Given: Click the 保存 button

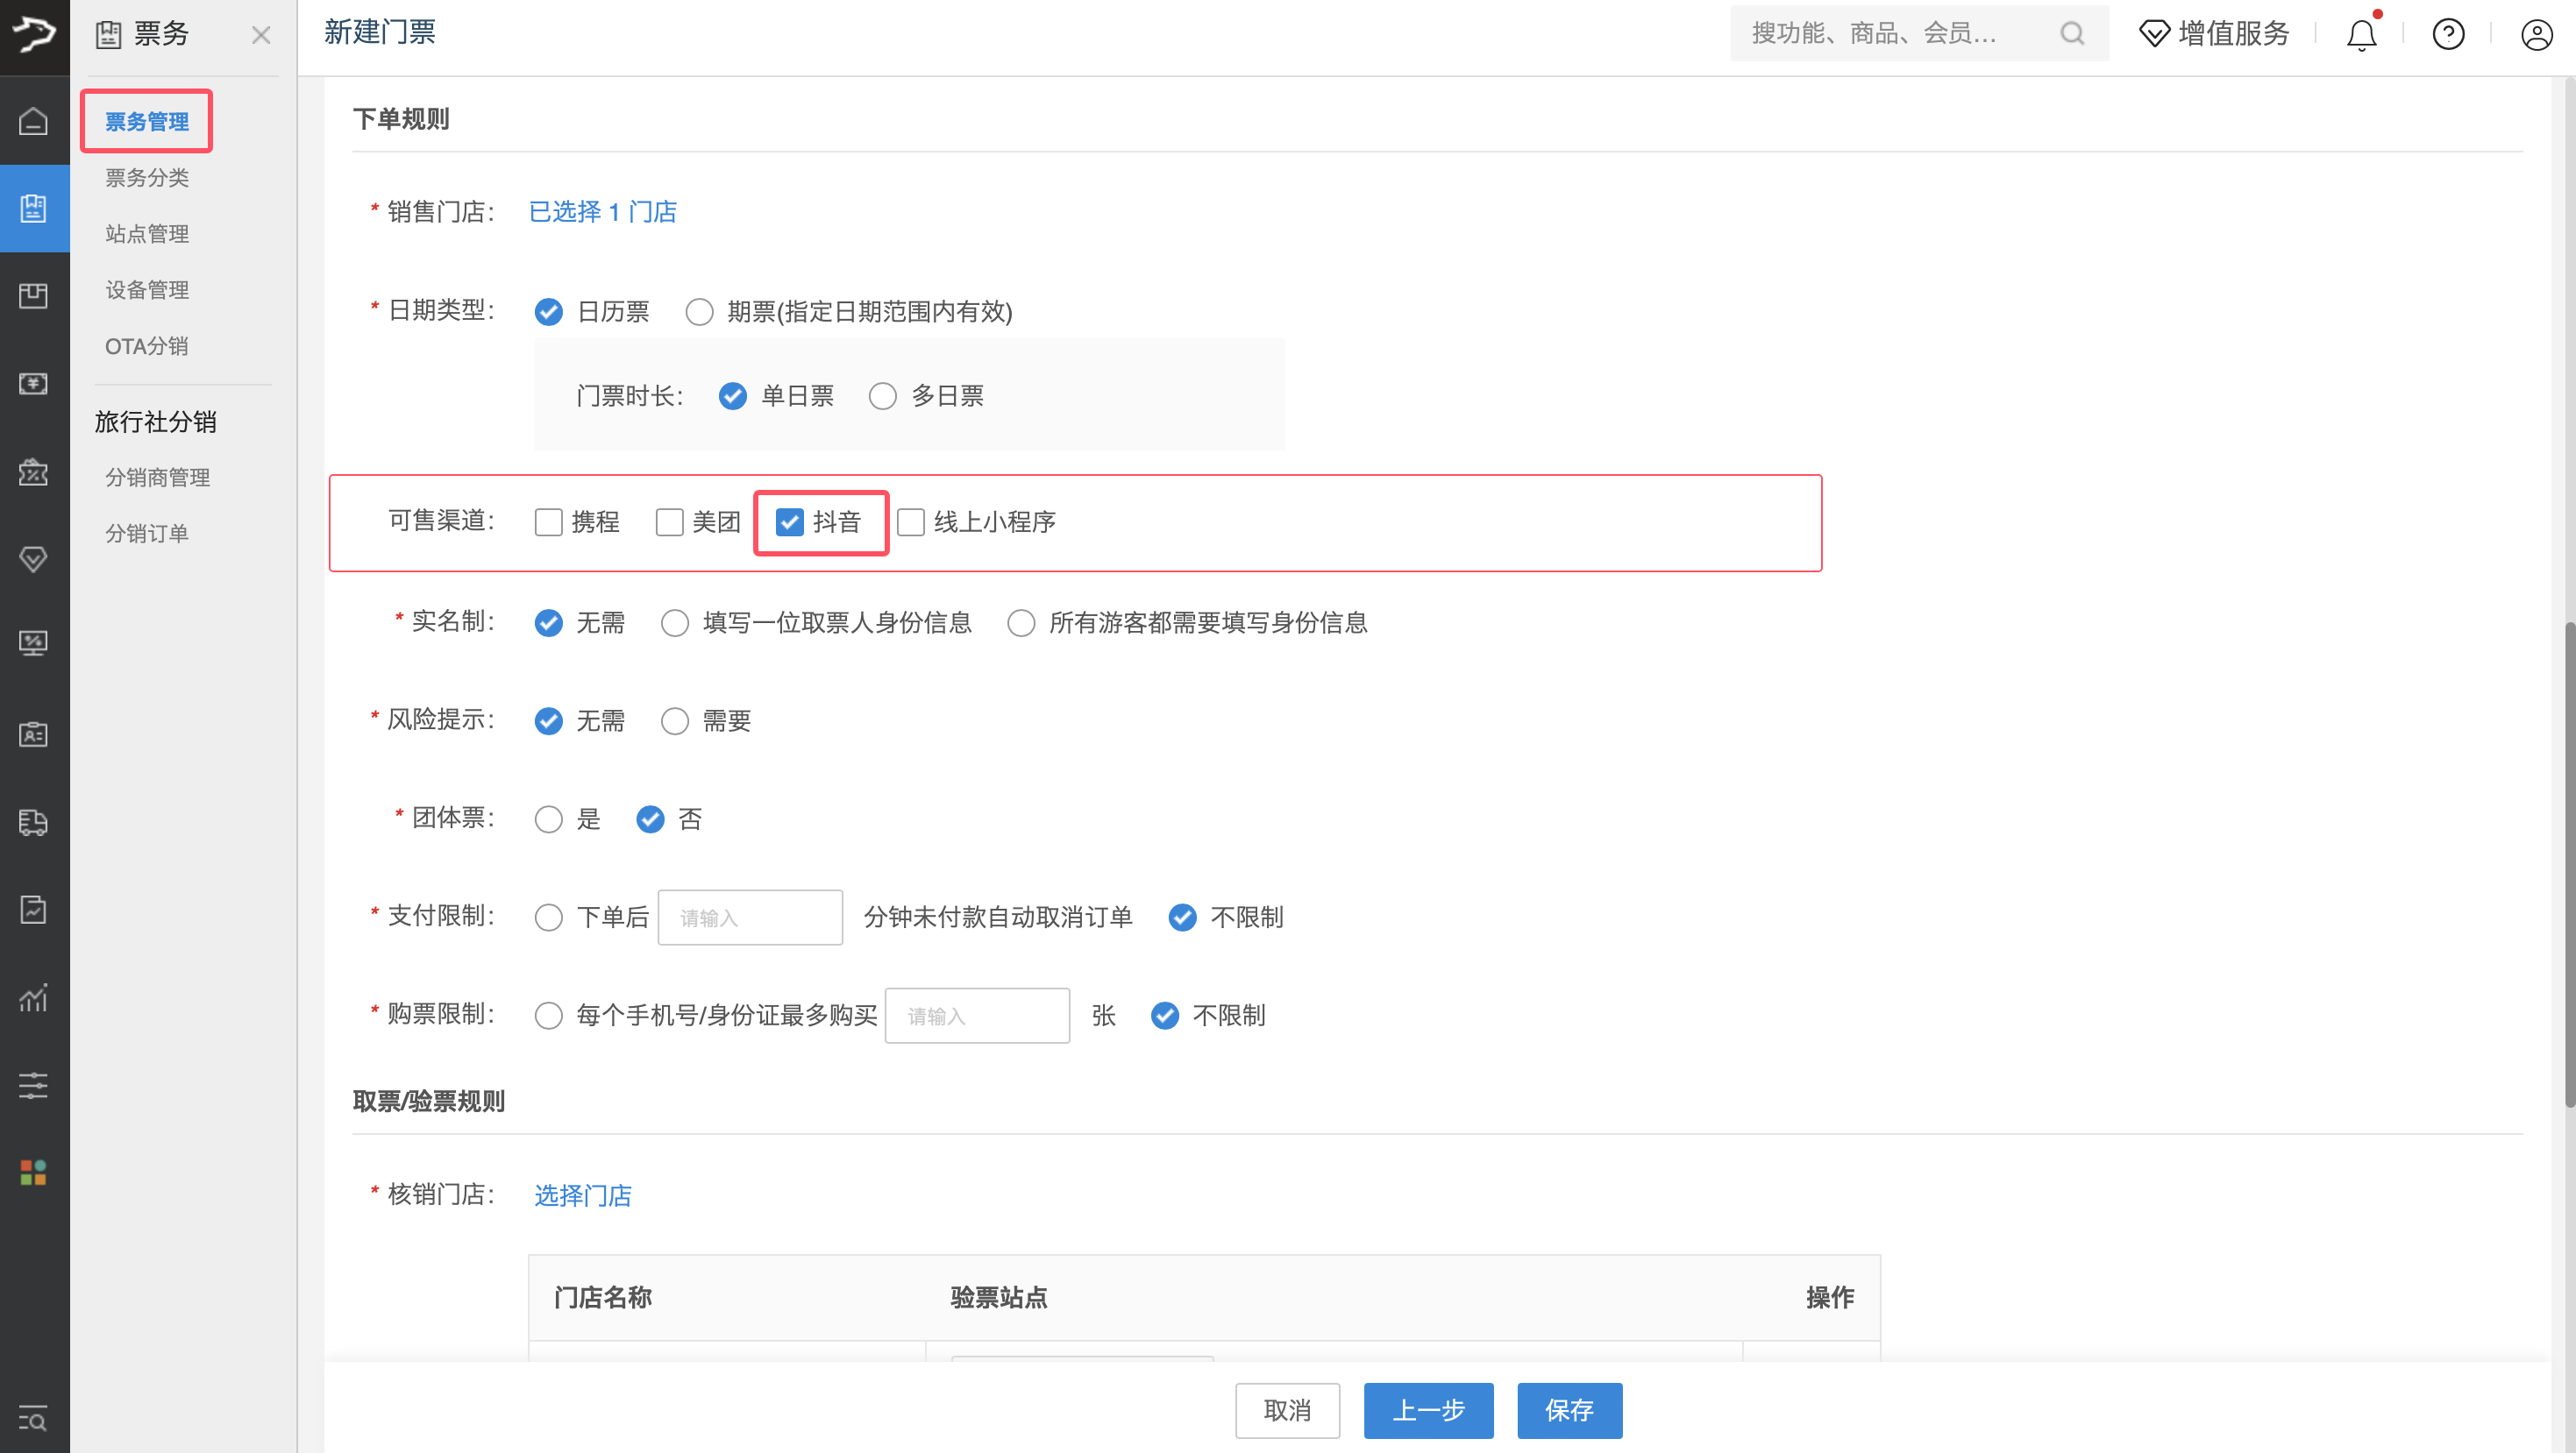Looking at the screenshot, I should (x=1569, y=1410).
